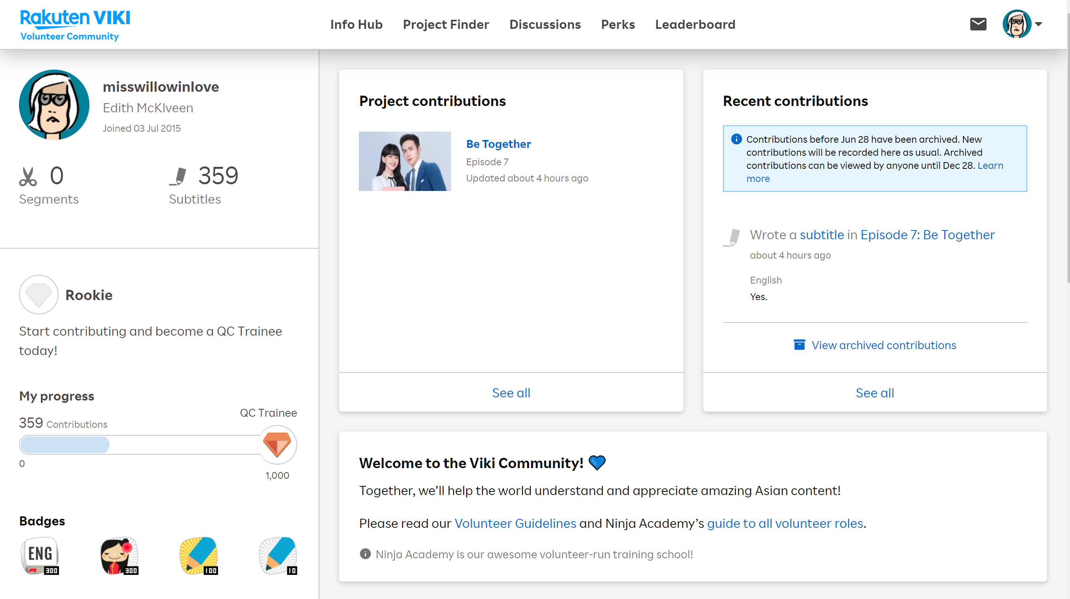Image resolution: width=1070 pixels, height=599 pixels.
Task: Click the Rookie diamond rank icon
Action: point(39,294)
